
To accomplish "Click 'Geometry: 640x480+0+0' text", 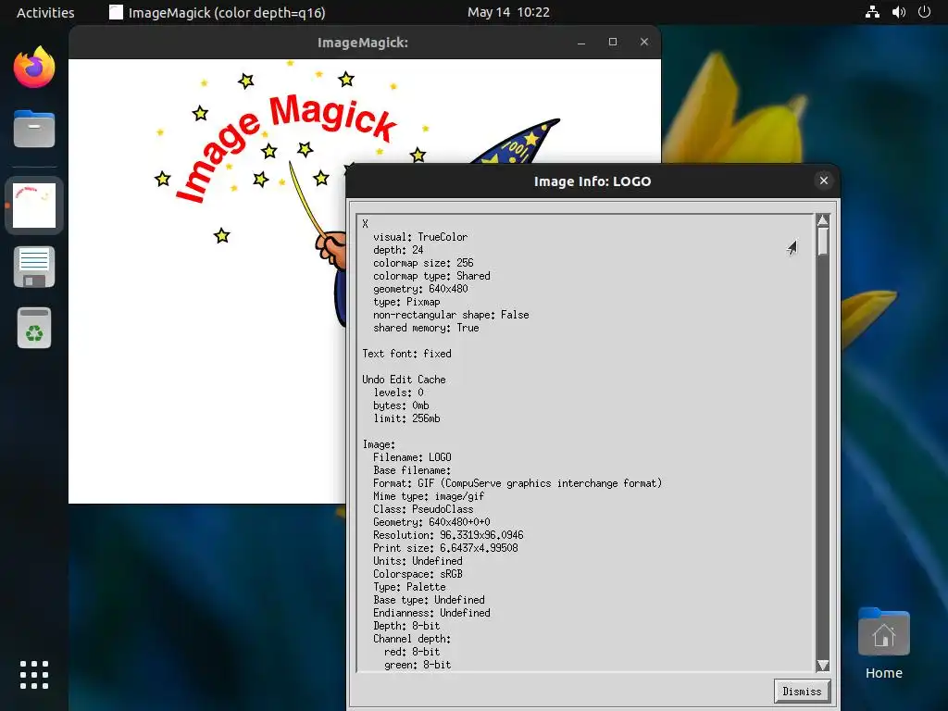I will click(x=431, y=522).
